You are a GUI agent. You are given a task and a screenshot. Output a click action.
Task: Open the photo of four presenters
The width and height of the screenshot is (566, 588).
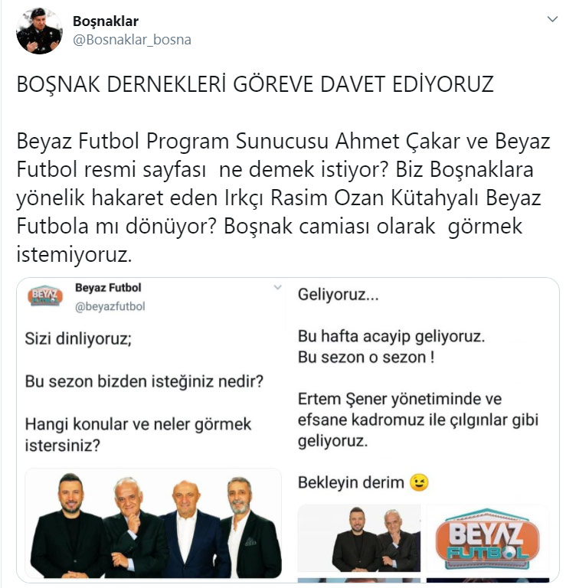click(153, 524)
